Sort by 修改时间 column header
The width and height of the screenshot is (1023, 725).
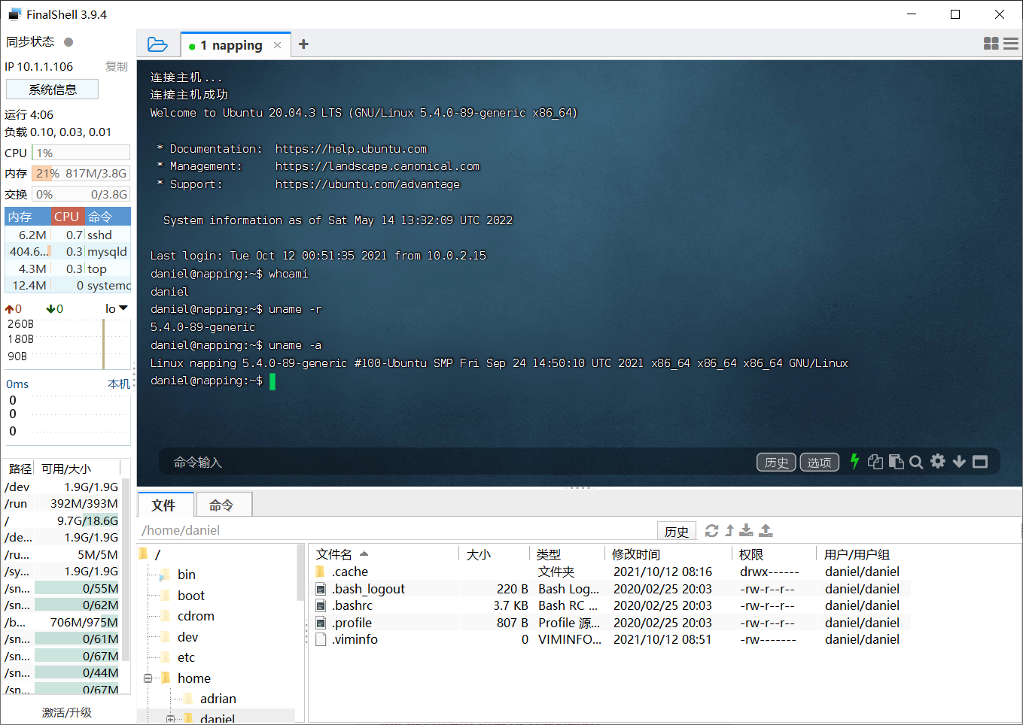tap(668, 554)
